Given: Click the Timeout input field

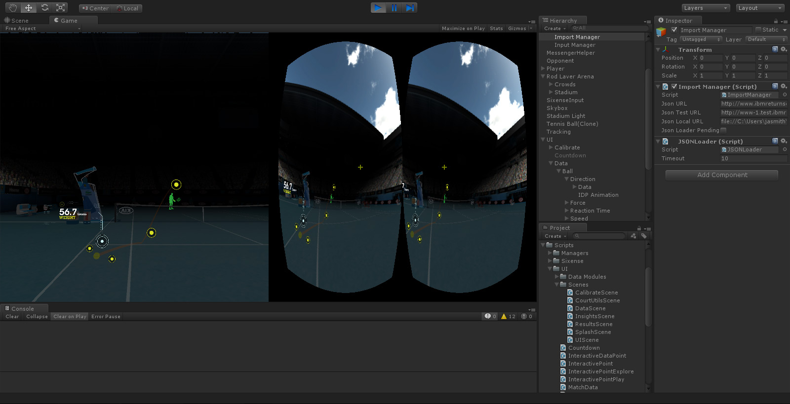Looking at the screenshot, I should pos(753,158).
